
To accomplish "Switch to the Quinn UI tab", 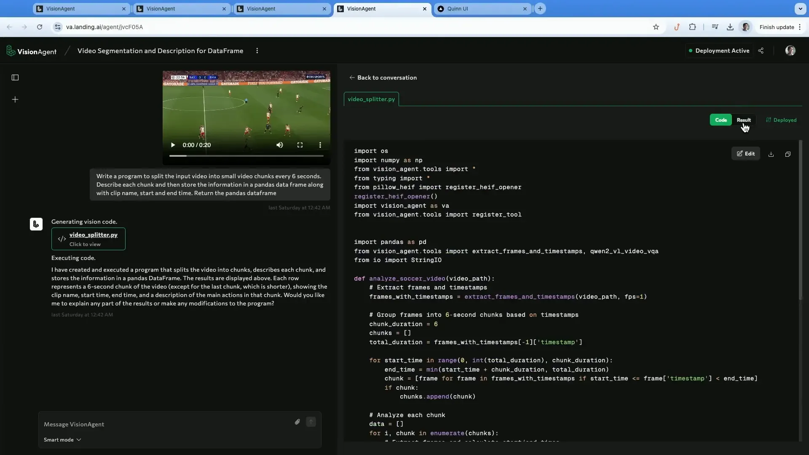I will click(483, 8).
